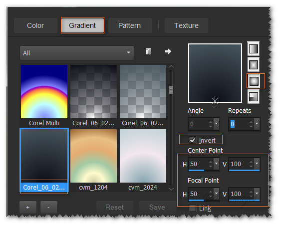Choose the Corel Multi gradient thumbnail
Image resolution: width=281 pixels, height=227 pixels.
(x=44, y=92)
